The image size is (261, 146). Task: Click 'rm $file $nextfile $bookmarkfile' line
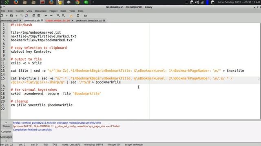tap(42, 105)
